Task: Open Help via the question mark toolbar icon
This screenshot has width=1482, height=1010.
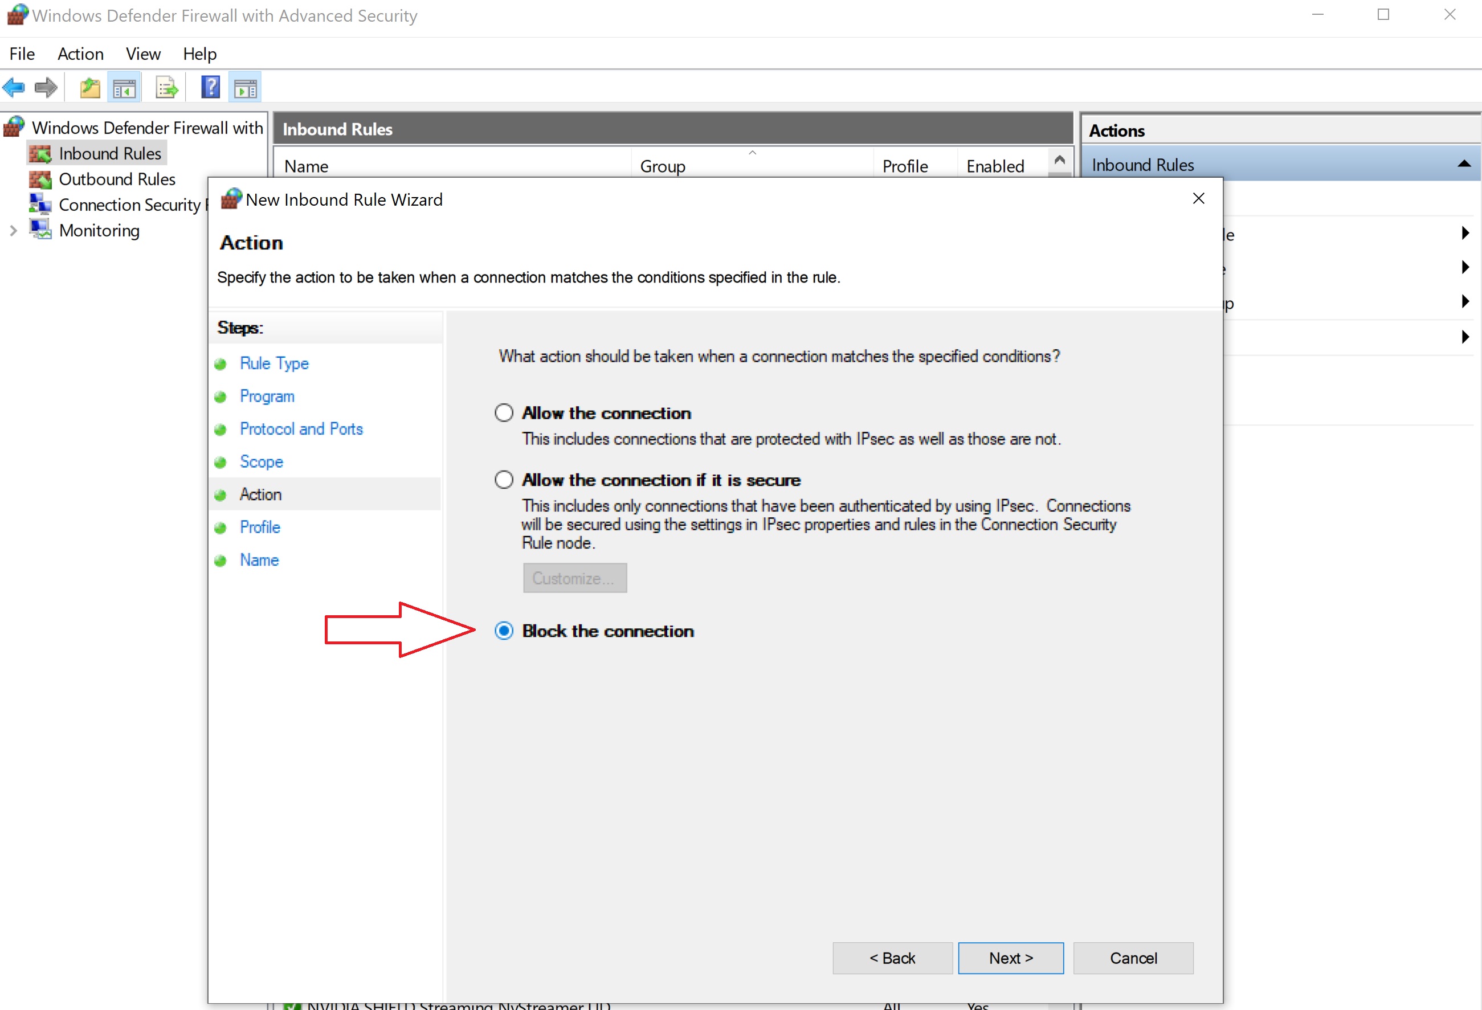Action: [x=210, y=87]
